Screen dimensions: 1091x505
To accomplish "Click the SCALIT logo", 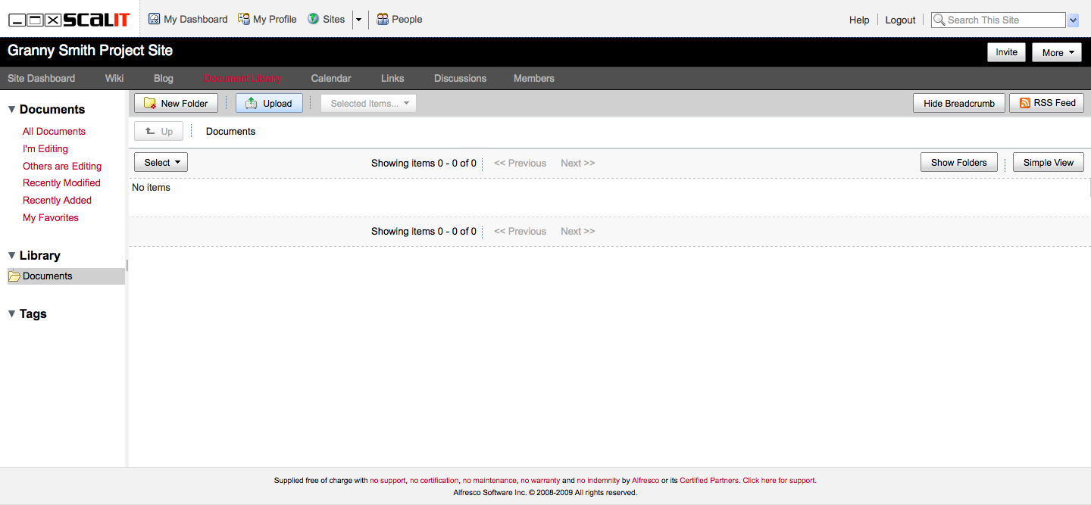I will (x=69, y=20).
